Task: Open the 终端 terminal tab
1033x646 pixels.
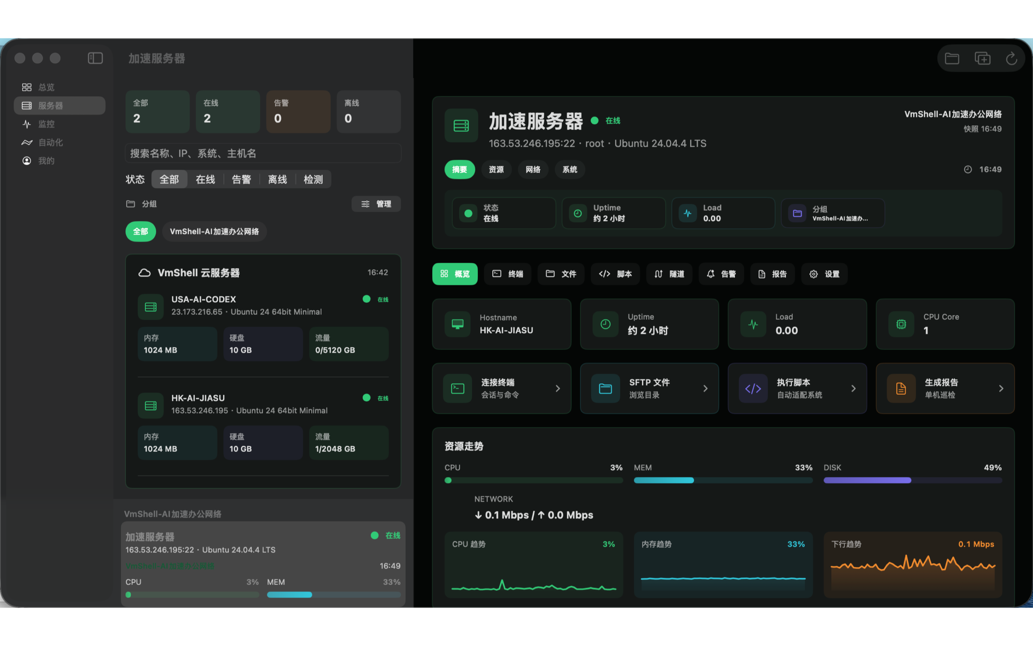Action: (x=508, y=274)
